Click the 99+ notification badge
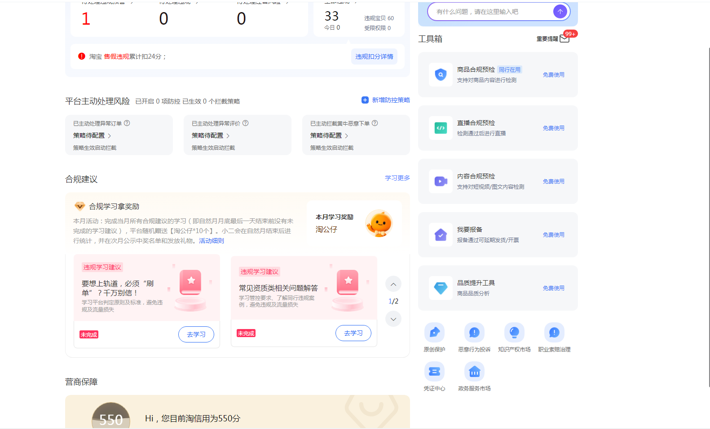 pyautogui.click(x=570, y=34)
